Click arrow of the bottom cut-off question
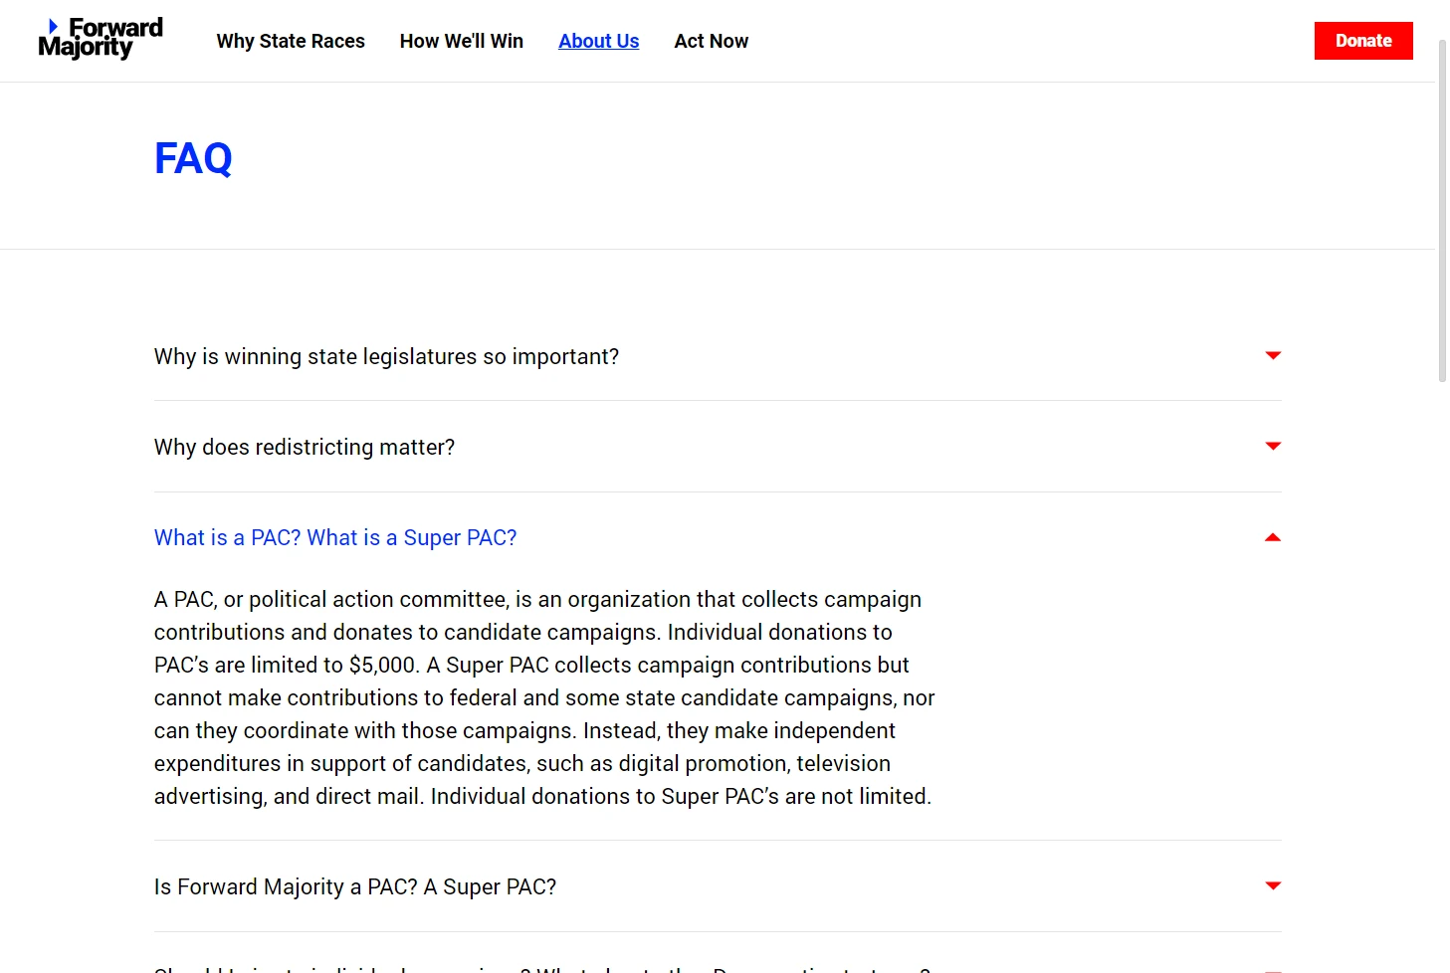Image resolution: width=1450 pixels, height=973 pixels. (1272, 970)
